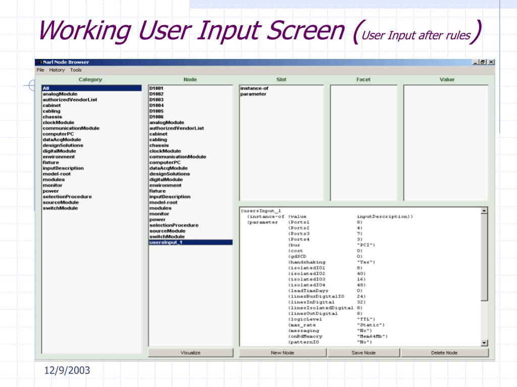Click the scrollbar down arrow in node text pane
517x387 pixels.
click(484, 343)
